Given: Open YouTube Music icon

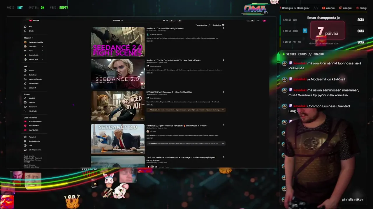Looking at the screenshot, I should click(x=25, y=126).
